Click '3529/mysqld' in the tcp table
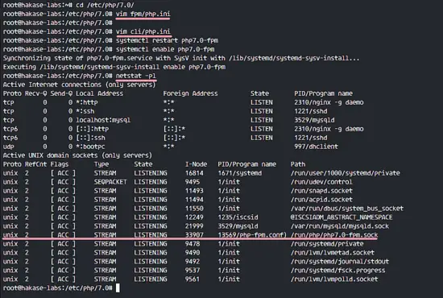Image resolution: width=443 pixels, height=298 pixels. [314, 120]
